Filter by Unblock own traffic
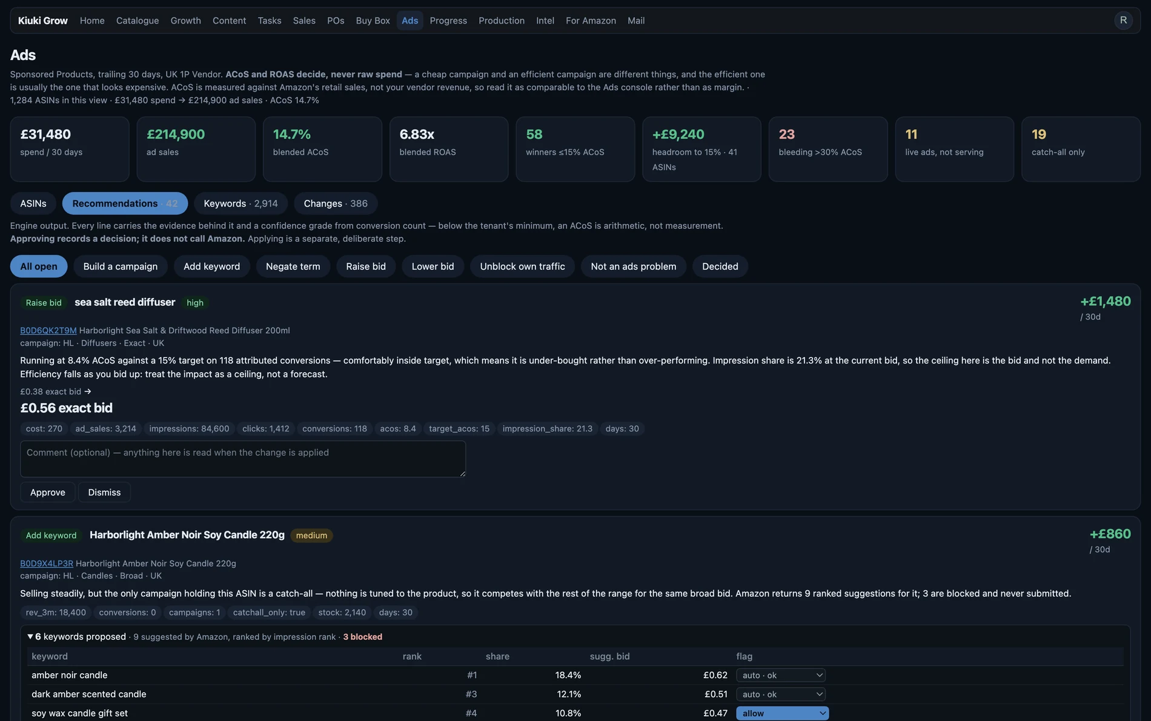 click(x=522, y=266)
